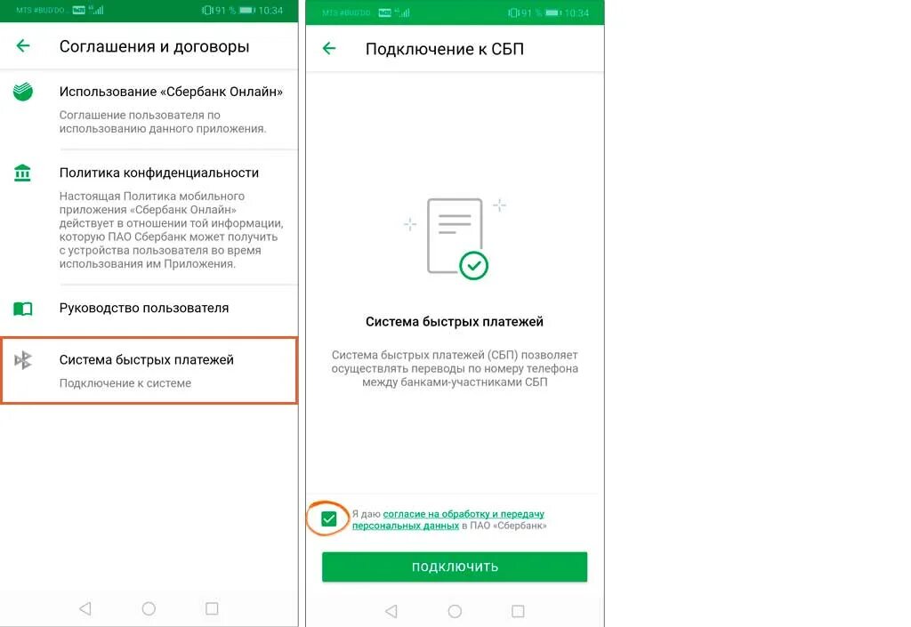Go back from Подключение к СБП screen
911x627 pixels.
point(329,48)
